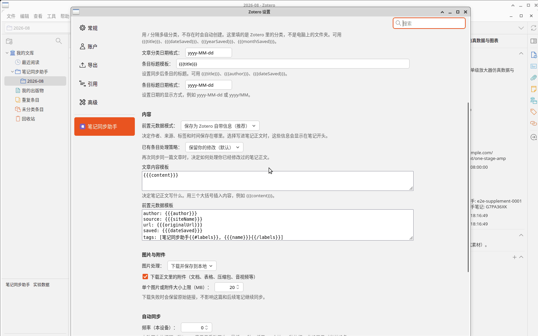Click the settings dialog vertical scrollbar
Image resolution: width=538 pixels, height=336 pixels.
click(x=468, y=187)
